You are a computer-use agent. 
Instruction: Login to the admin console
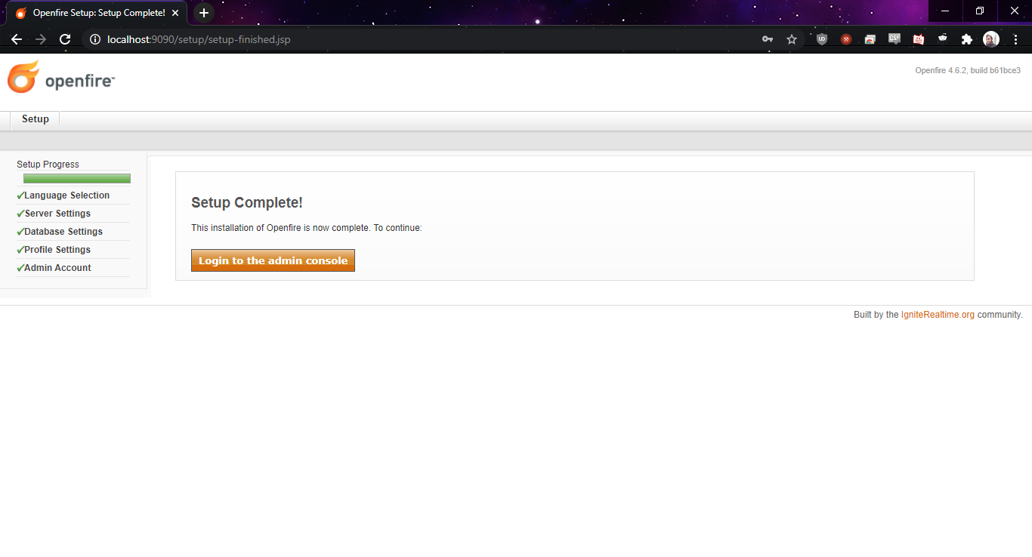pyautogui.click(x=273, y=261)
